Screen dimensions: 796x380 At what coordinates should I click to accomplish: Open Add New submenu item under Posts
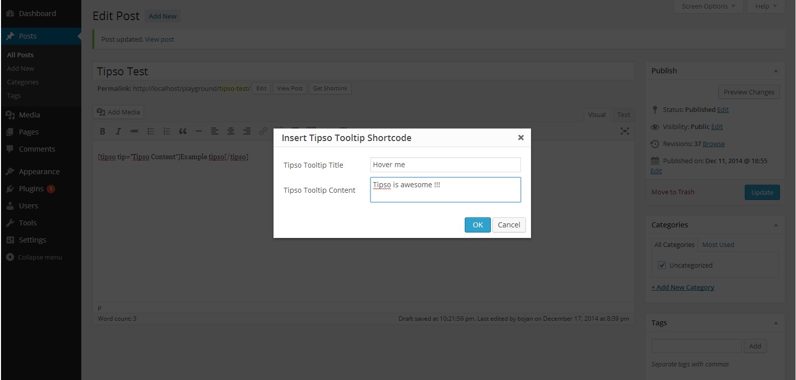click(x=21, y=68)
